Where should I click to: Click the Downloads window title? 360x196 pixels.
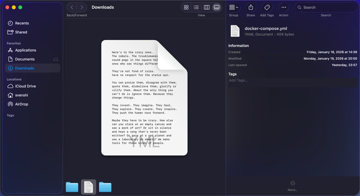click(103, 7)
